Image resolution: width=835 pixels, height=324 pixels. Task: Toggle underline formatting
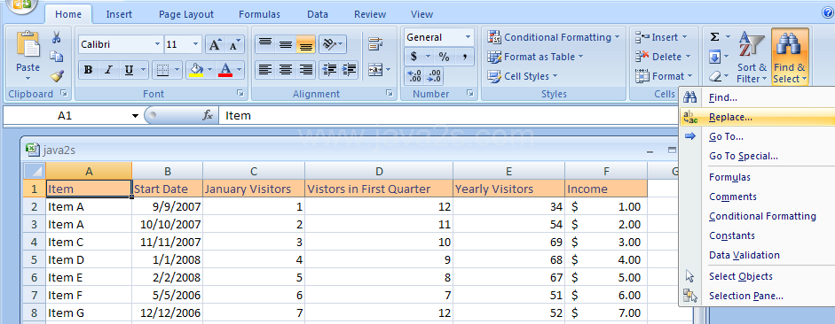click(129, 70)
